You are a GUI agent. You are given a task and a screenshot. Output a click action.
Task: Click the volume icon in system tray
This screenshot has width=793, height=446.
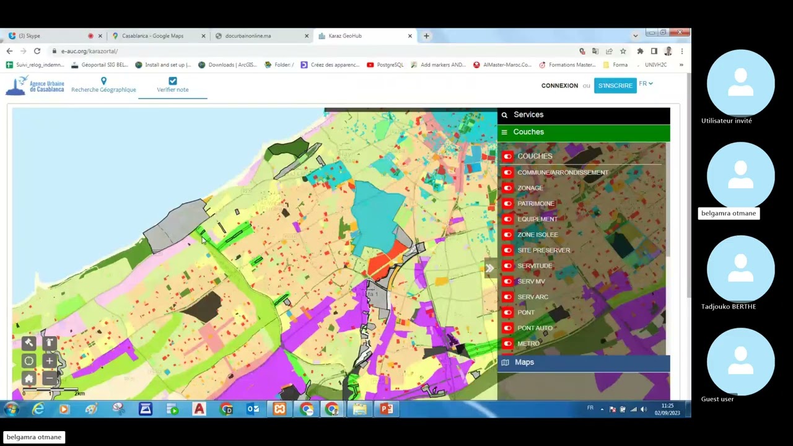[644, 409]
